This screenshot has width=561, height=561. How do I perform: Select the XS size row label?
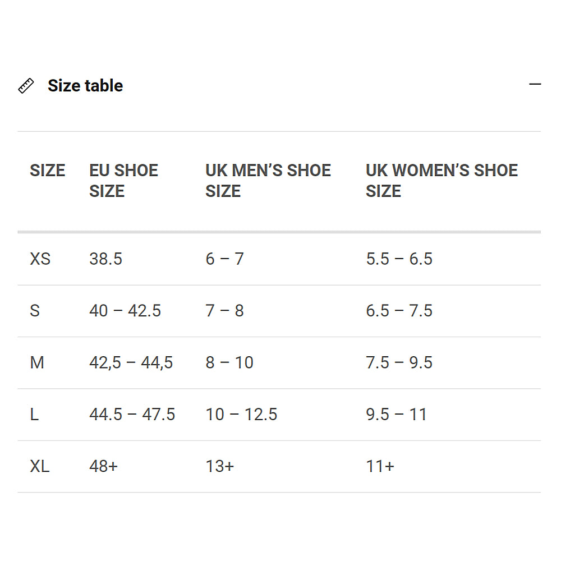point(40,259)
